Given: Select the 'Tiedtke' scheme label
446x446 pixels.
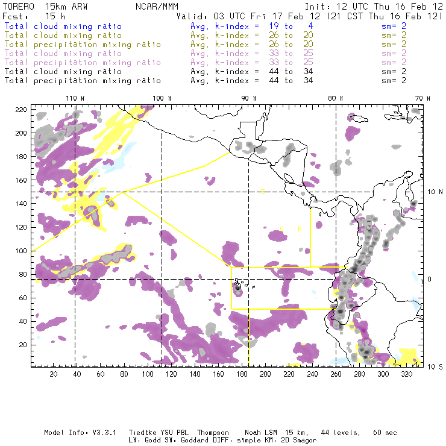Looking at the screenshot, I should coord(142,433).
